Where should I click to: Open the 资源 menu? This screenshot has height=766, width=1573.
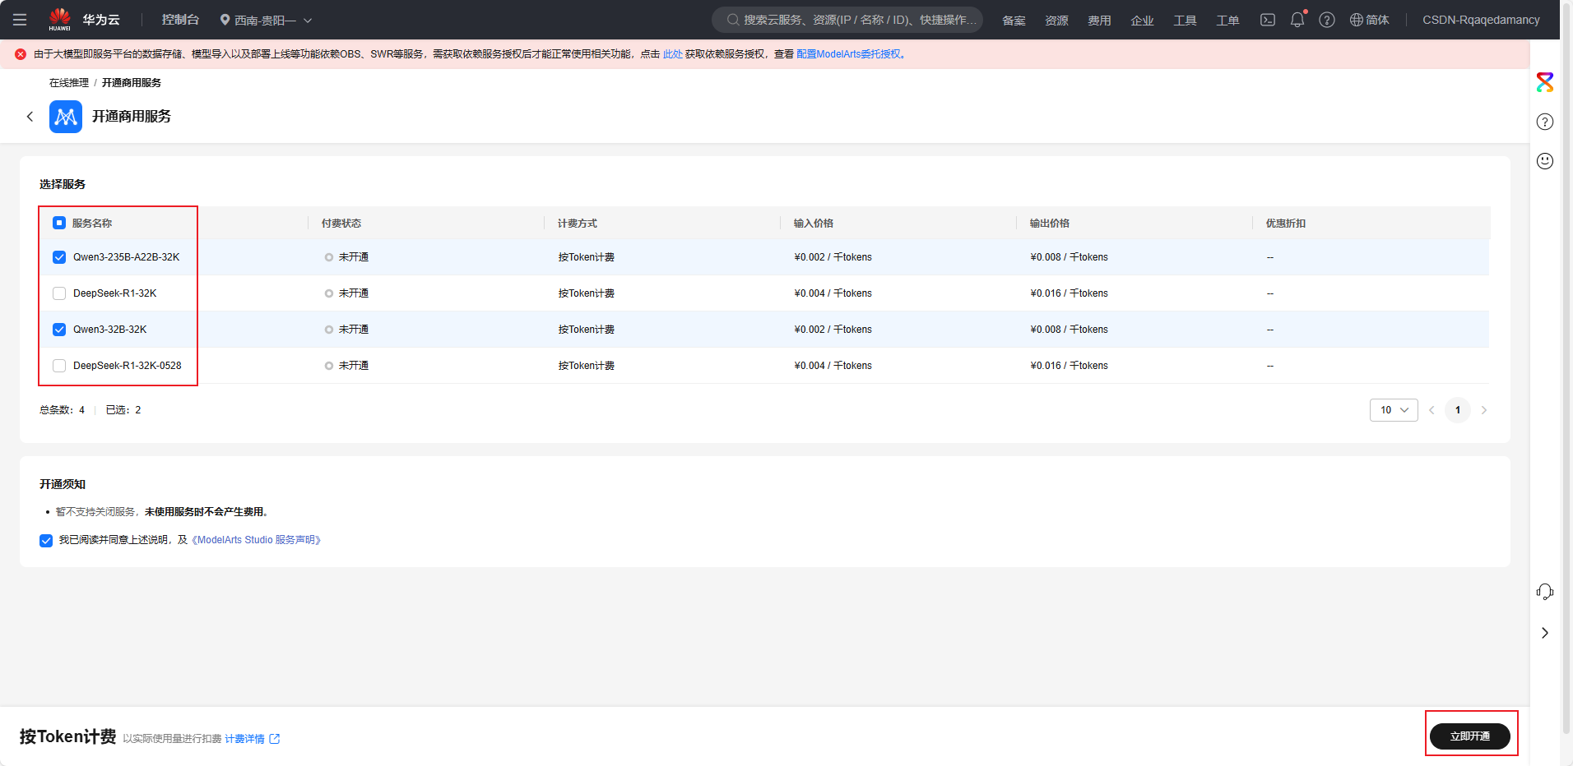[1056, 21]
